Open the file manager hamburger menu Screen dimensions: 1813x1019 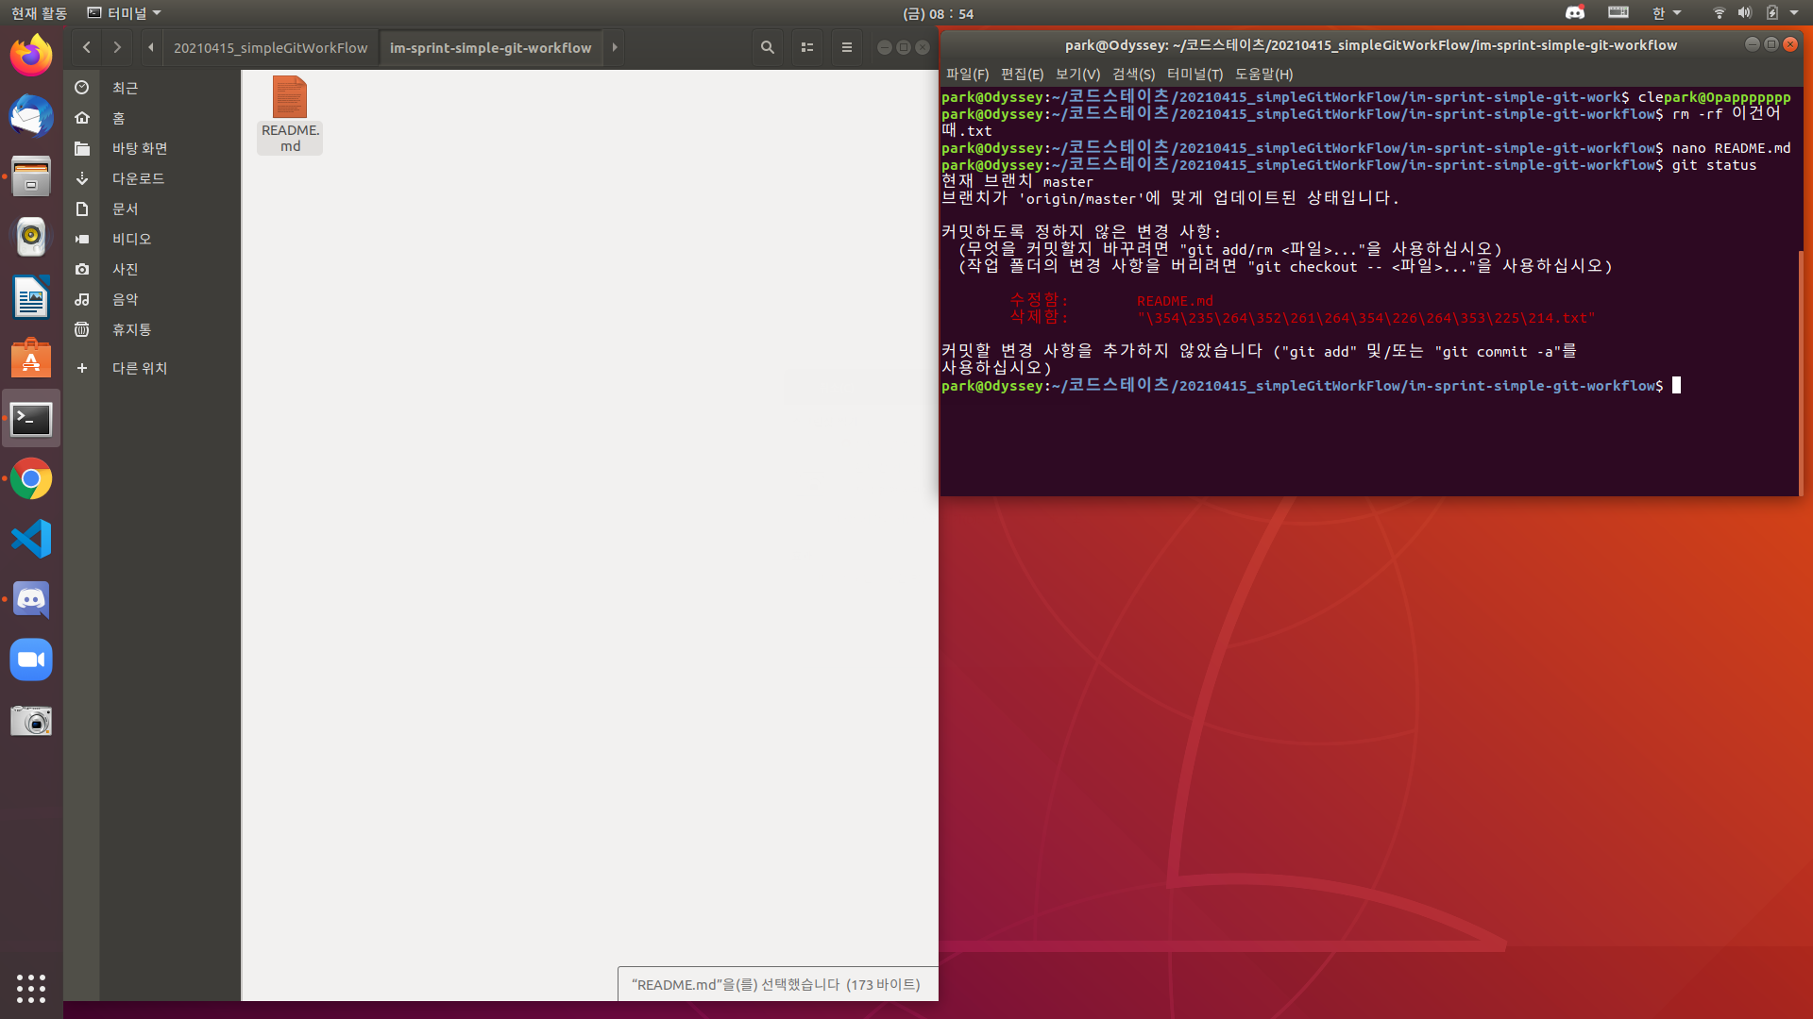(x=846, y=47)
